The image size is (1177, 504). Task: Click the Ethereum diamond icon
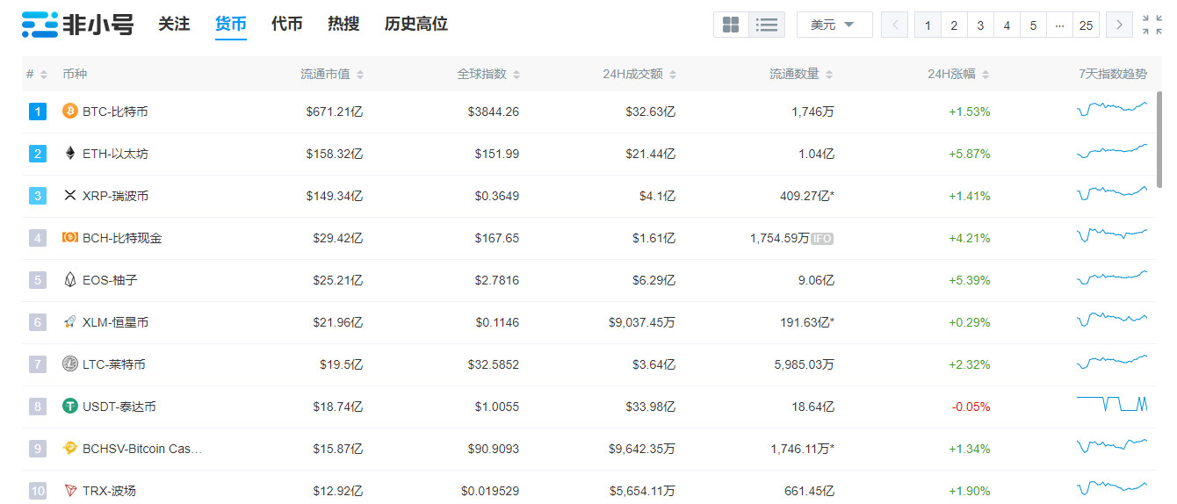(70, 154)
